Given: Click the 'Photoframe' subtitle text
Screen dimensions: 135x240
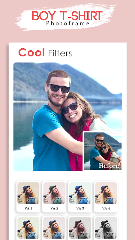Looking at the screenshot, I should click(x=68, y=23).
